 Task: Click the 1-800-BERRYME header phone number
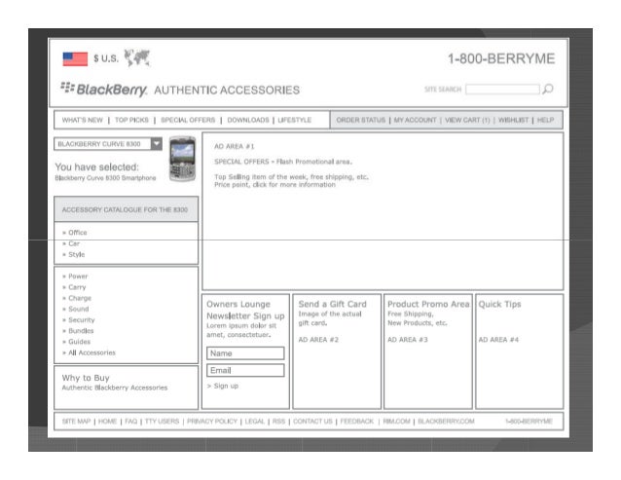[501, 58]
